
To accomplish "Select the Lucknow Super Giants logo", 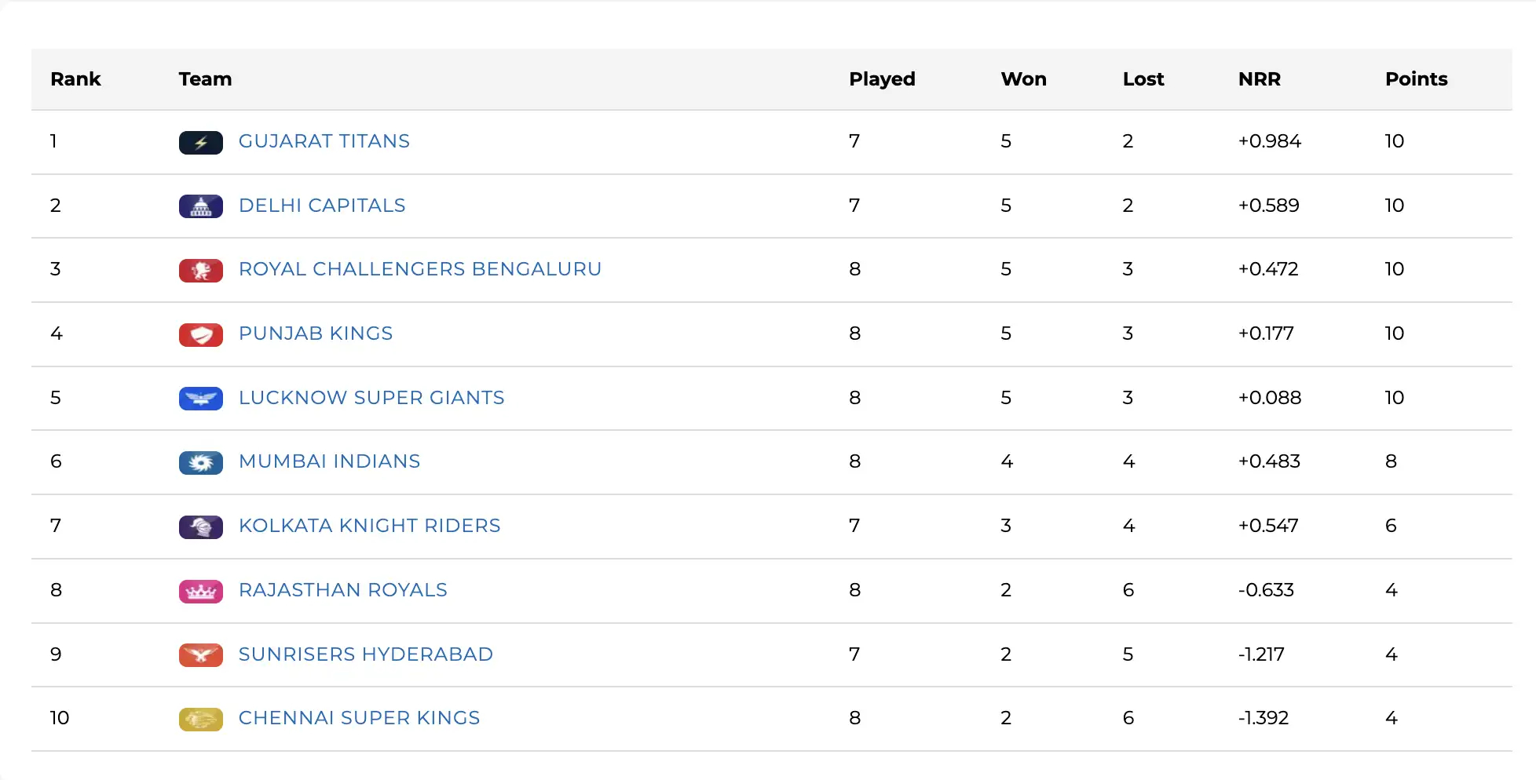I will click(201, 399).
